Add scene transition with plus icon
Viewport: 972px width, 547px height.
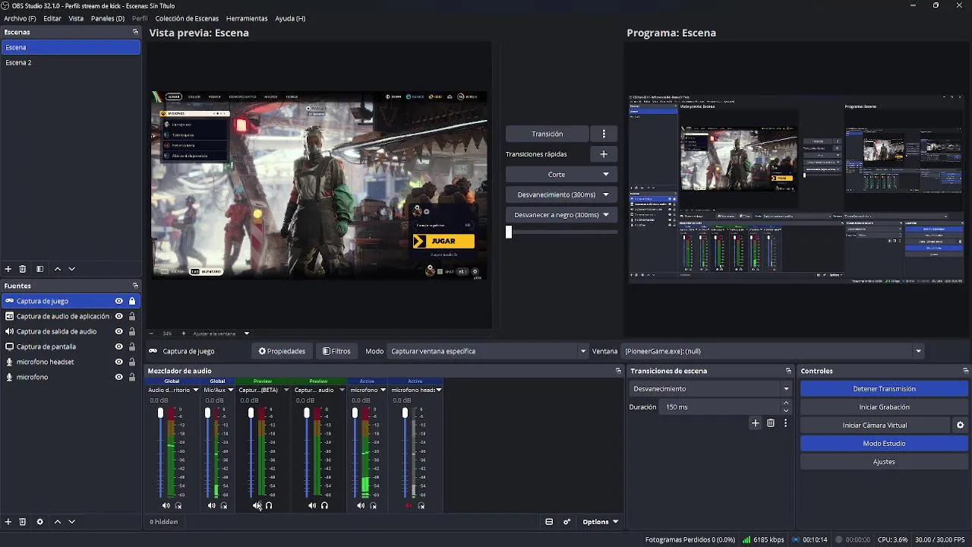(x=755, y=423)
